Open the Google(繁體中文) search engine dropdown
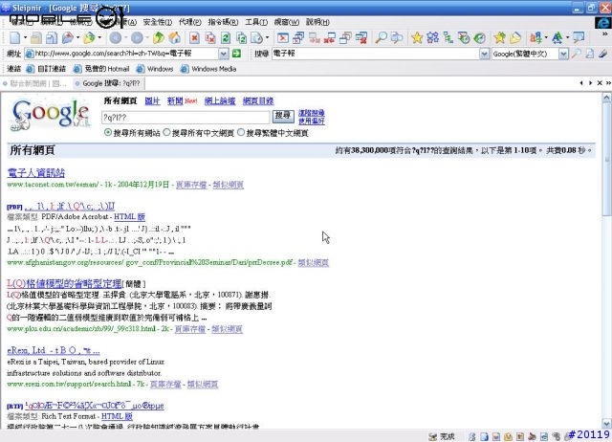 coord(563,54)
